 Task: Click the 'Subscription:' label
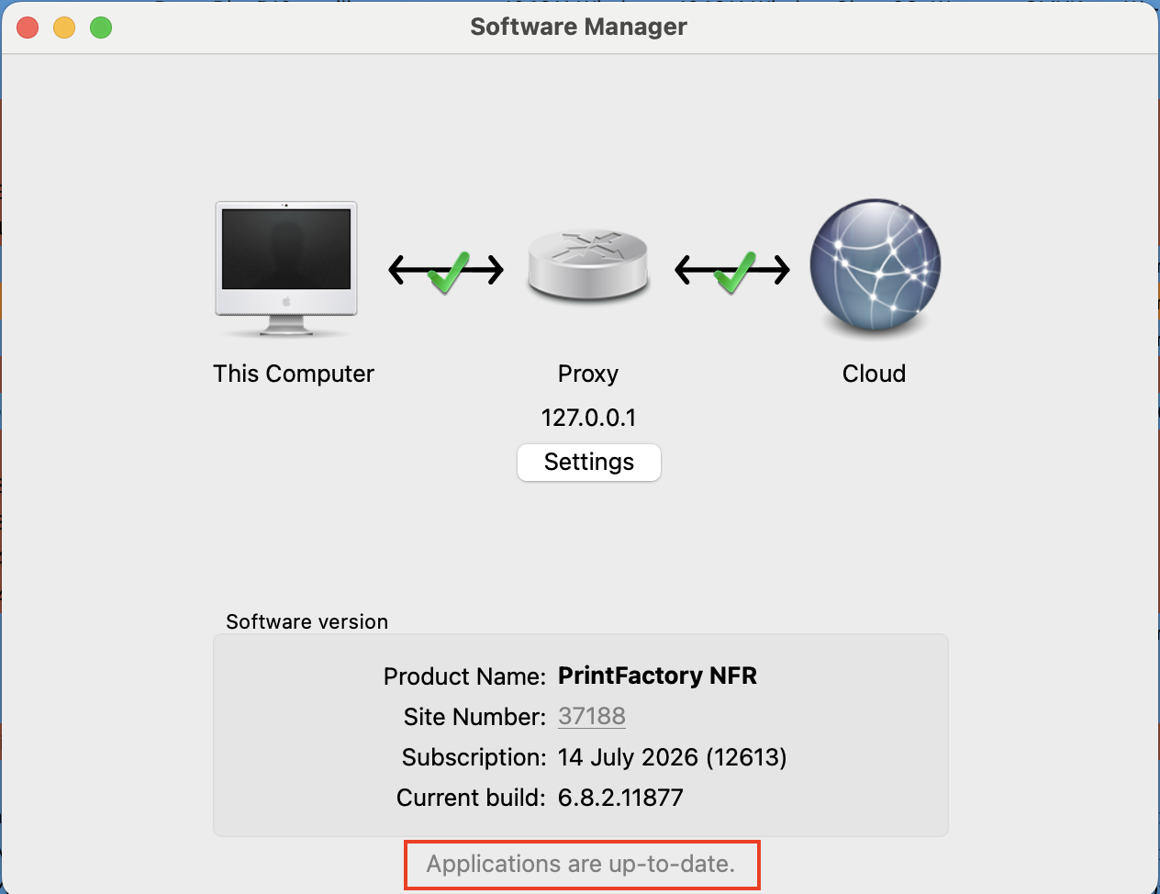[474, 757]
